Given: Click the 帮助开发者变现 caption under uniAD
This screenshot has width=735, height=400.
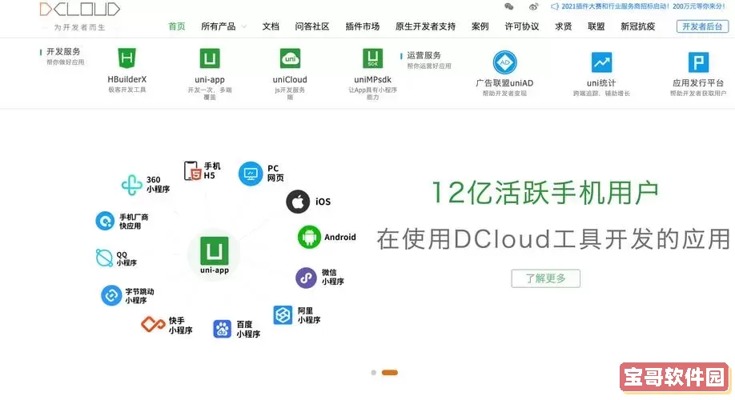Looking at the screenshot, I should point(505,94).
